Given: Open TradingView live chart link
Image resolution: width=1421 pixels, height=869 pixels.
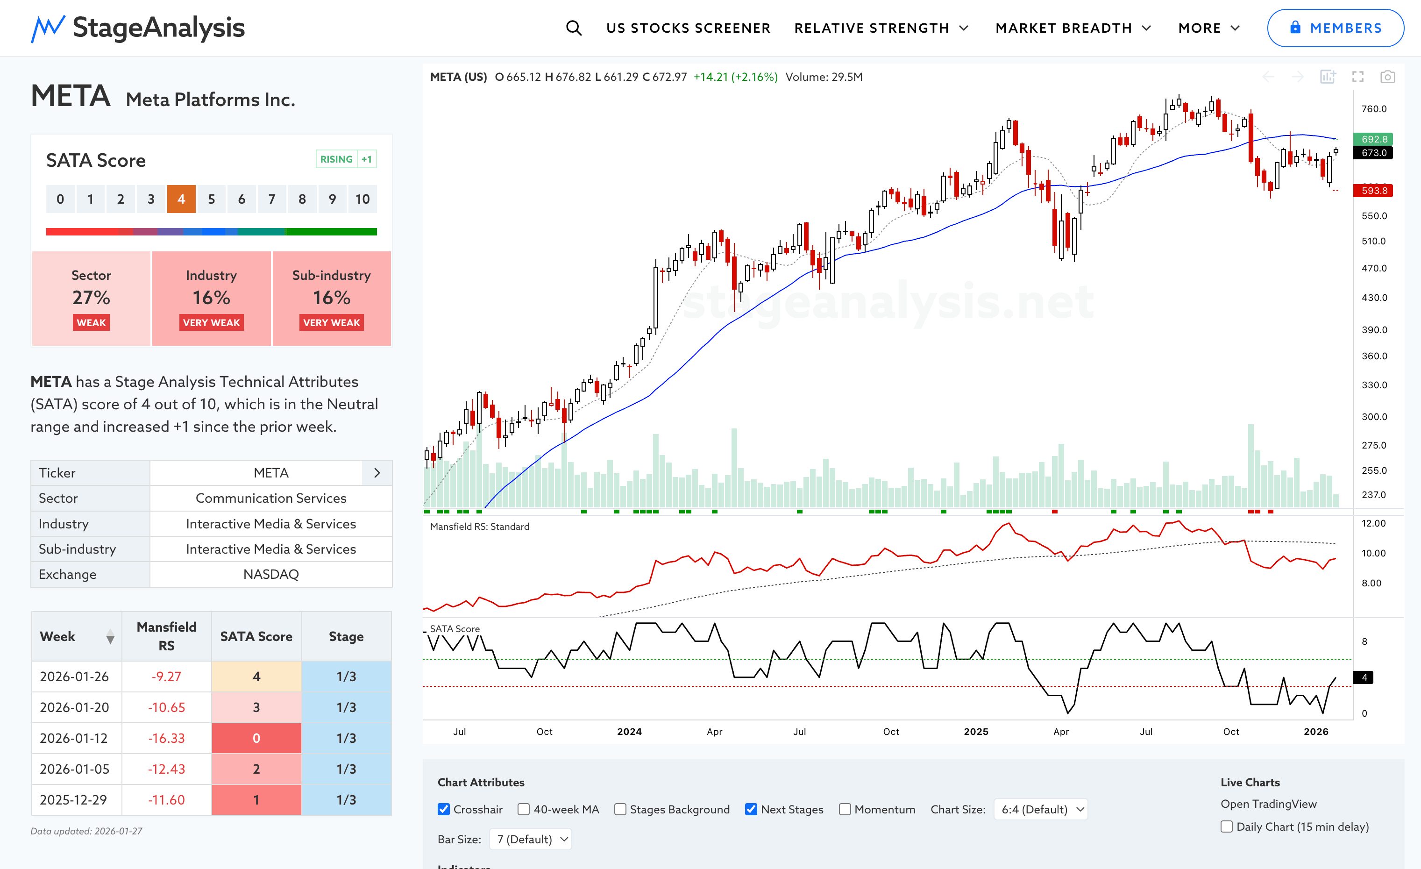Looking at the screenshot, I should coord(1268,804).
